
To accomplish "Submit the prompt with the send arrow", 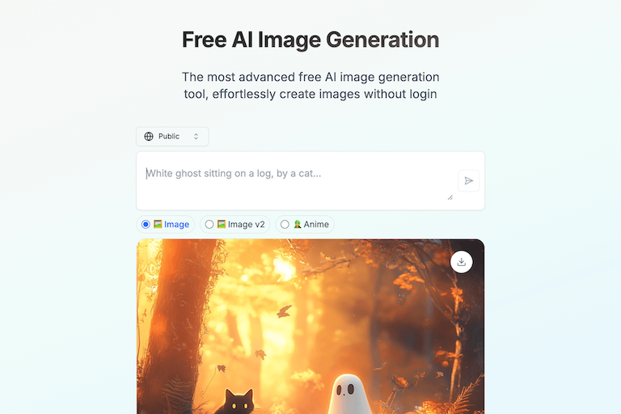I will (x=468, y=180).
